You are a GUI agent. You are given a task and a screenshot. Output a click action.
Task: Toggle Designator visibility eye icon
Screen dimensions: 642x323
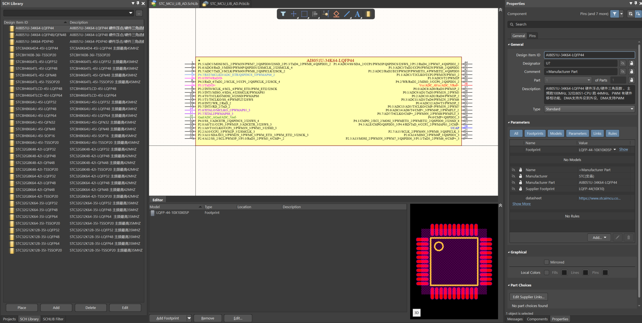pyautogui.click(x=623, y=63)
